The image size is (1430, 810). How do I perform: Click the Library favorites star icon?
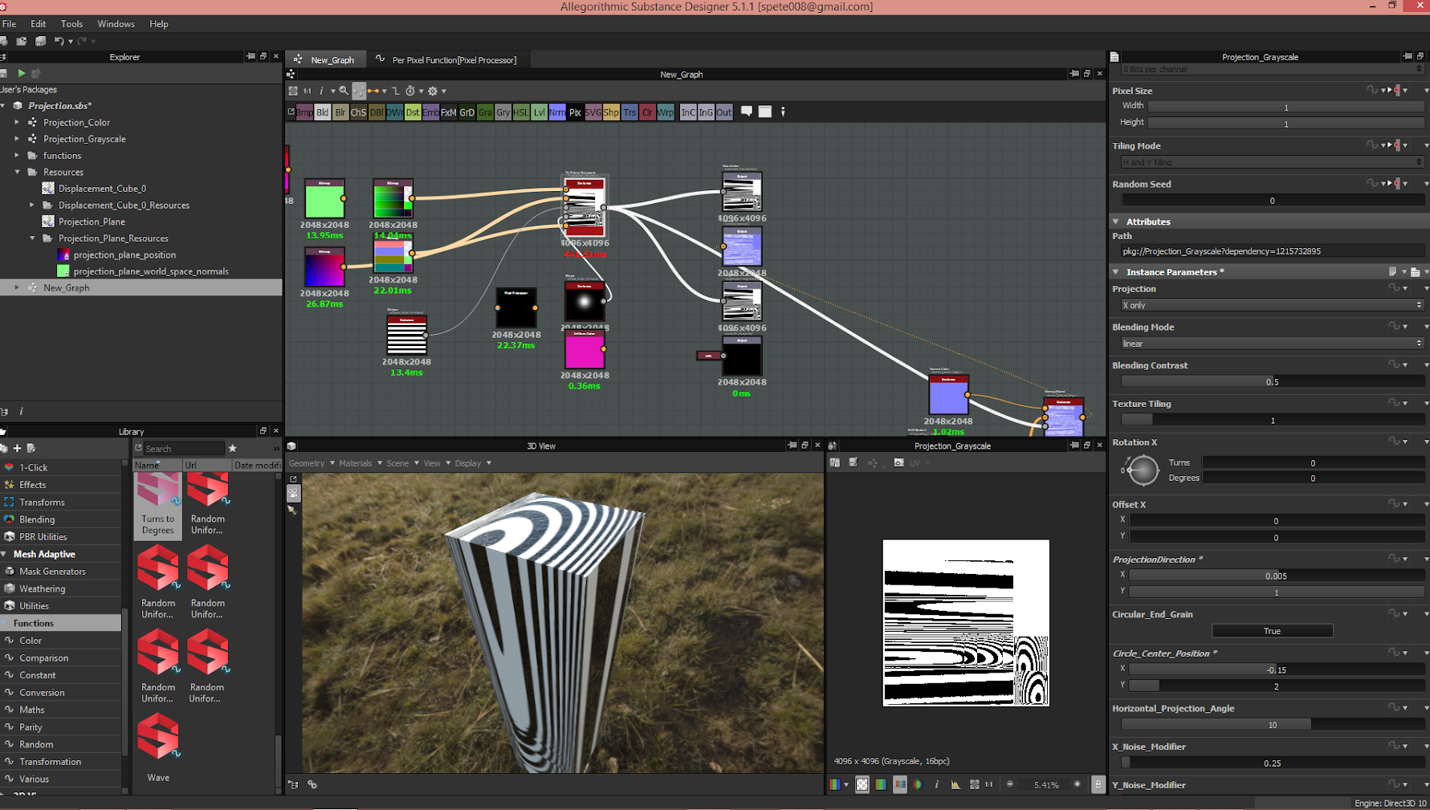232,448
